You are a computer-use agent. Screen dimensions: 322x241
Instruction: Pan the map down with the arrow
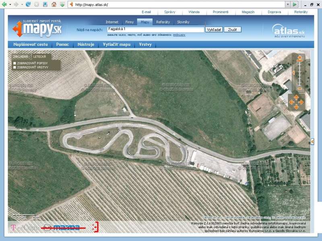pos(296,107)
